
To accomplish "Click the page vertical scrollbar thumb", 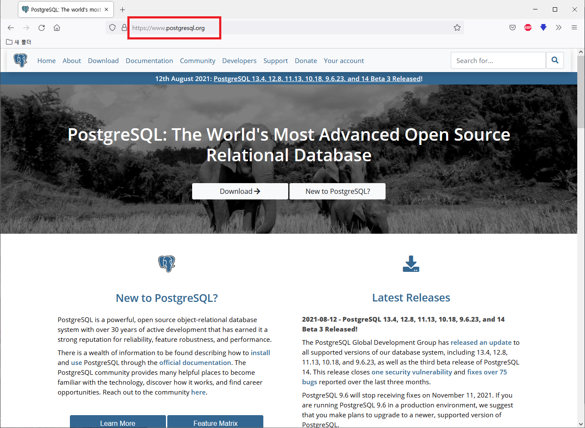I will (x=581, y=92).
